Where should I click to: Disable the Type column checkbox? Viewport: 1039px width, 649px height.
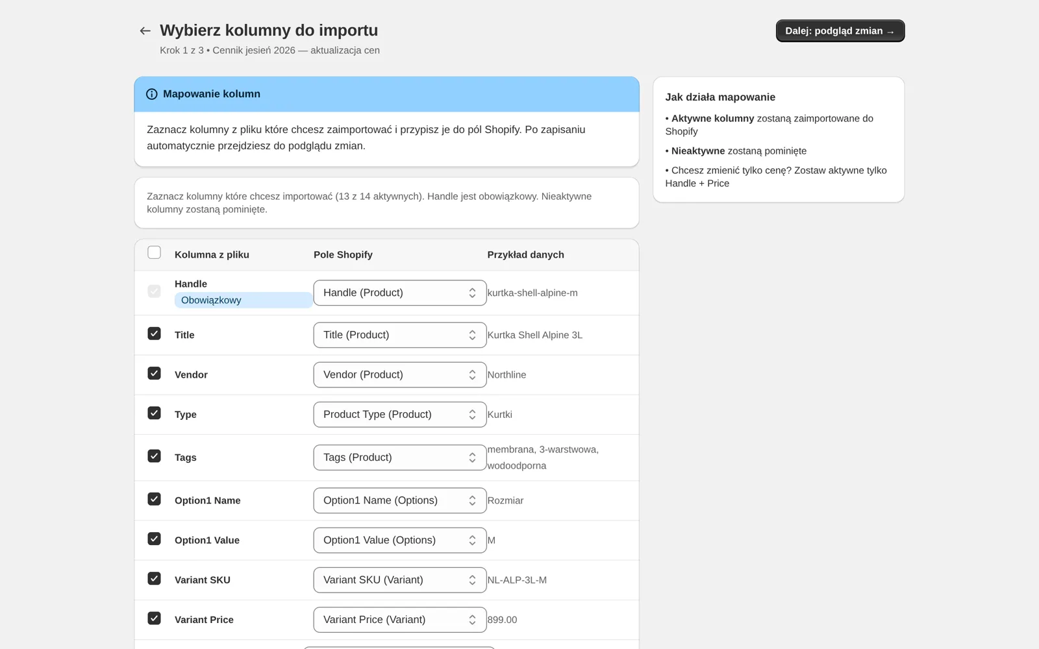pos(154,413)
